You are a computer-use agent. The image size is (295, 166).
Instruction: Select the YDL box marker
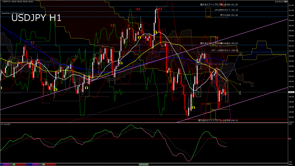point(213,110)
